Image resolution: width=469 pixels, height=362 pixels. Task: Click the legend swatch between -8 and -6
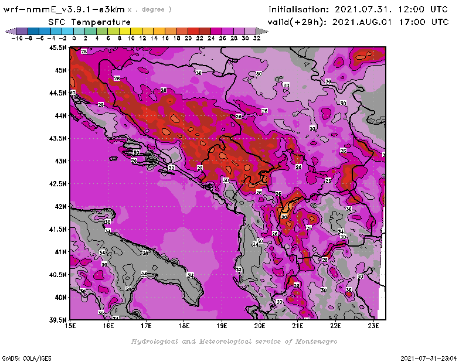pyautogui.click(x=33, y=31)
